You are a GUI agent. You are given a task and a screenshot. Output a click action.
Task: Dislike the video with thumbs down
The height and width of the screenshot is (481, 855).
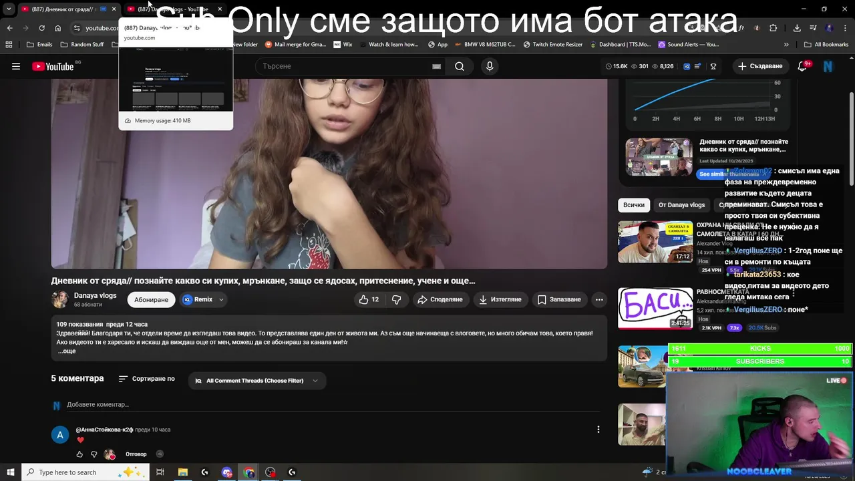[x=396, y=299]
